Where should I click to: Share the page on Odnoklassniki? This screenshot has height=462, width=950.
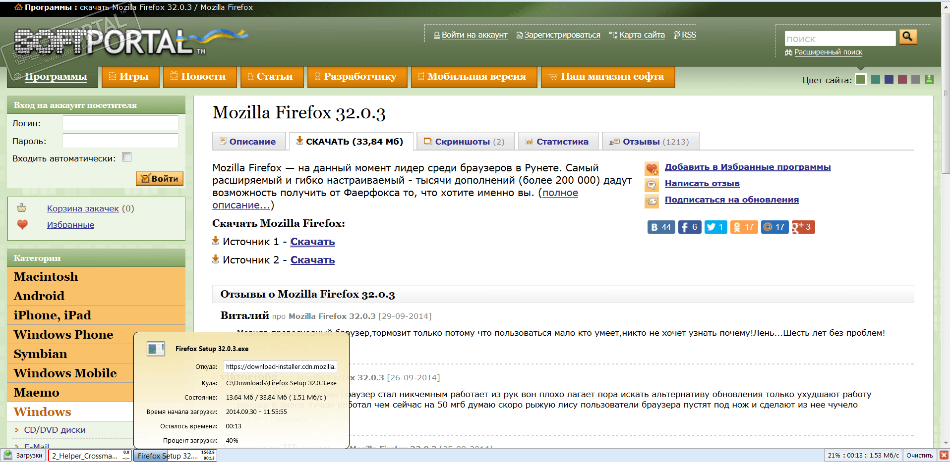(x=744, y=227)
